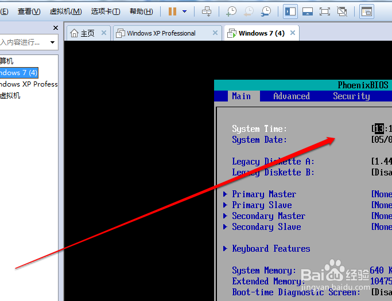
Task: Expand the Keyboard Features submenu
Action: [271, 249]
